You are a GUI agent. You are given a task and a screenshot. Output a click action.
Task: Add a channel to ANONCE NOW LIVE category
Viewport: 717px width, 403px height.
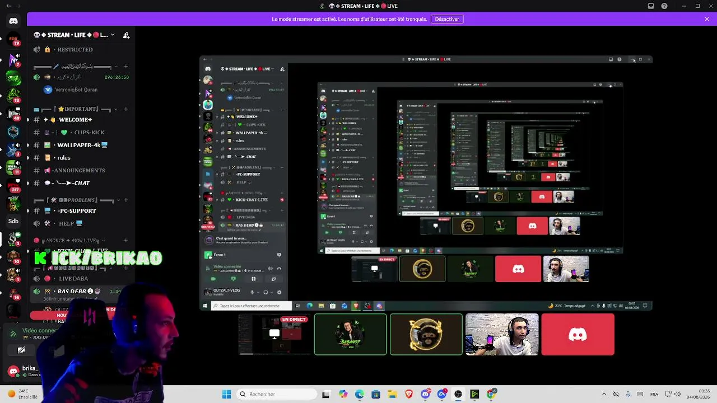click(125, 241)
